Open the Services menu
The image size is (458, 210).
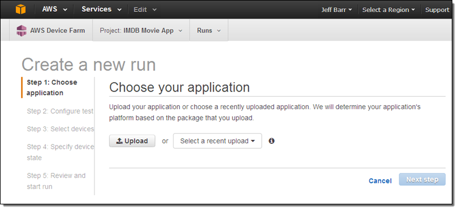(x=102, y=10)
